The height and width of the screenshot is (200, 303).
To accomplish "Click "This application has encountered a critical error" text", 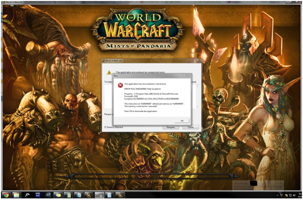I will pyautogui.click(x=145, y=84).
